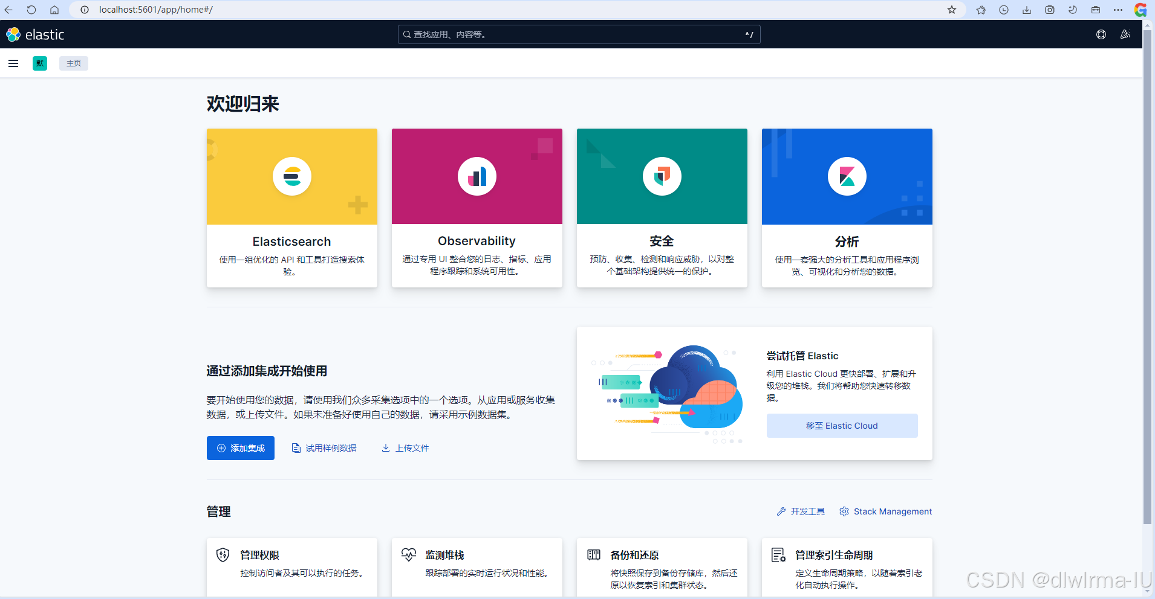Open the 分析 card title
This screenshot has width=1155, height=599.
(847, 242)
